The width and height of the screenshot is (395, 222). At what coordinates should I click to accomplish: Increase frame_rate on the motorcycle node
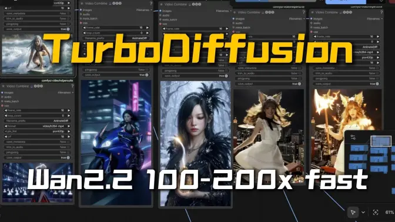tap(148, 28)
